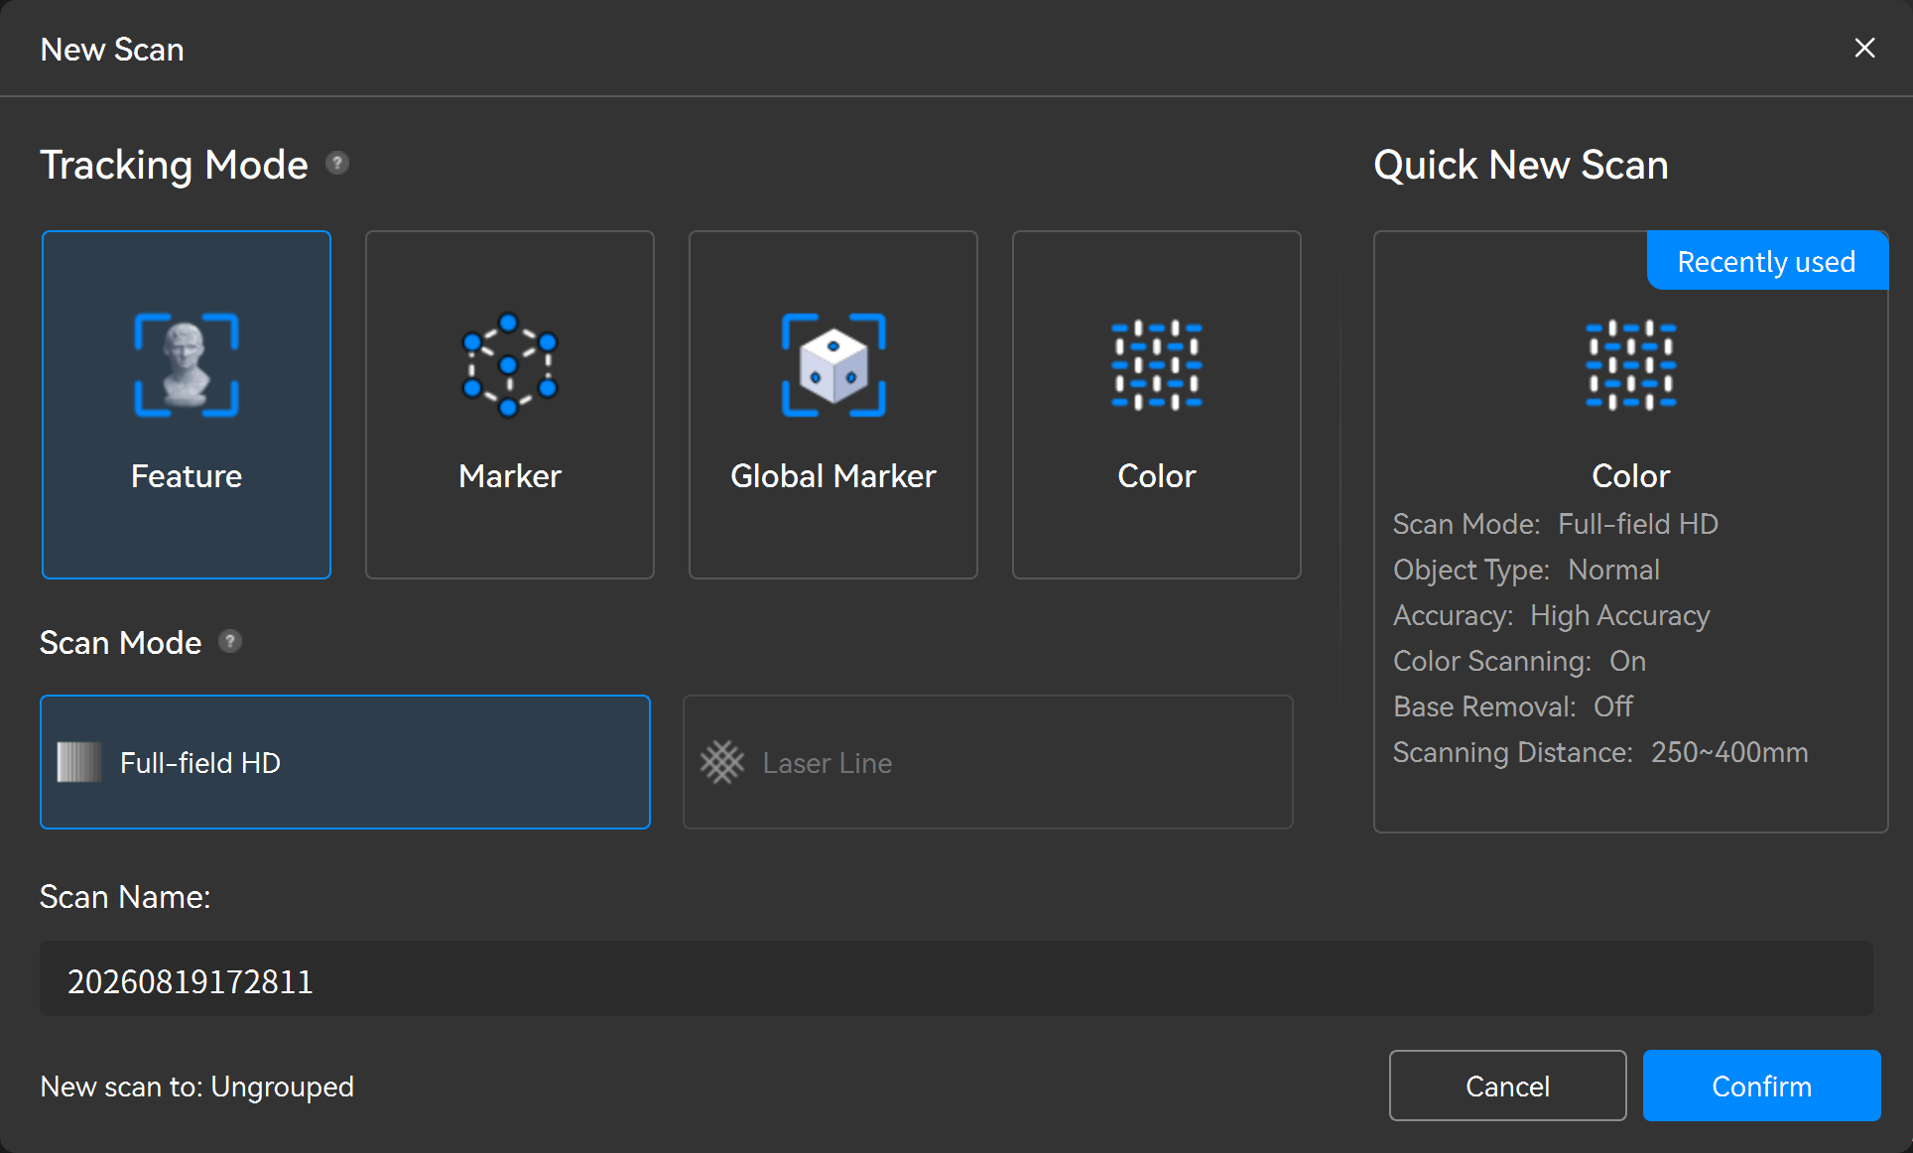Select Full-field HD scan mode
Image resolution: width=1913 pixels, height=1153 pixels.
point(345,762)
